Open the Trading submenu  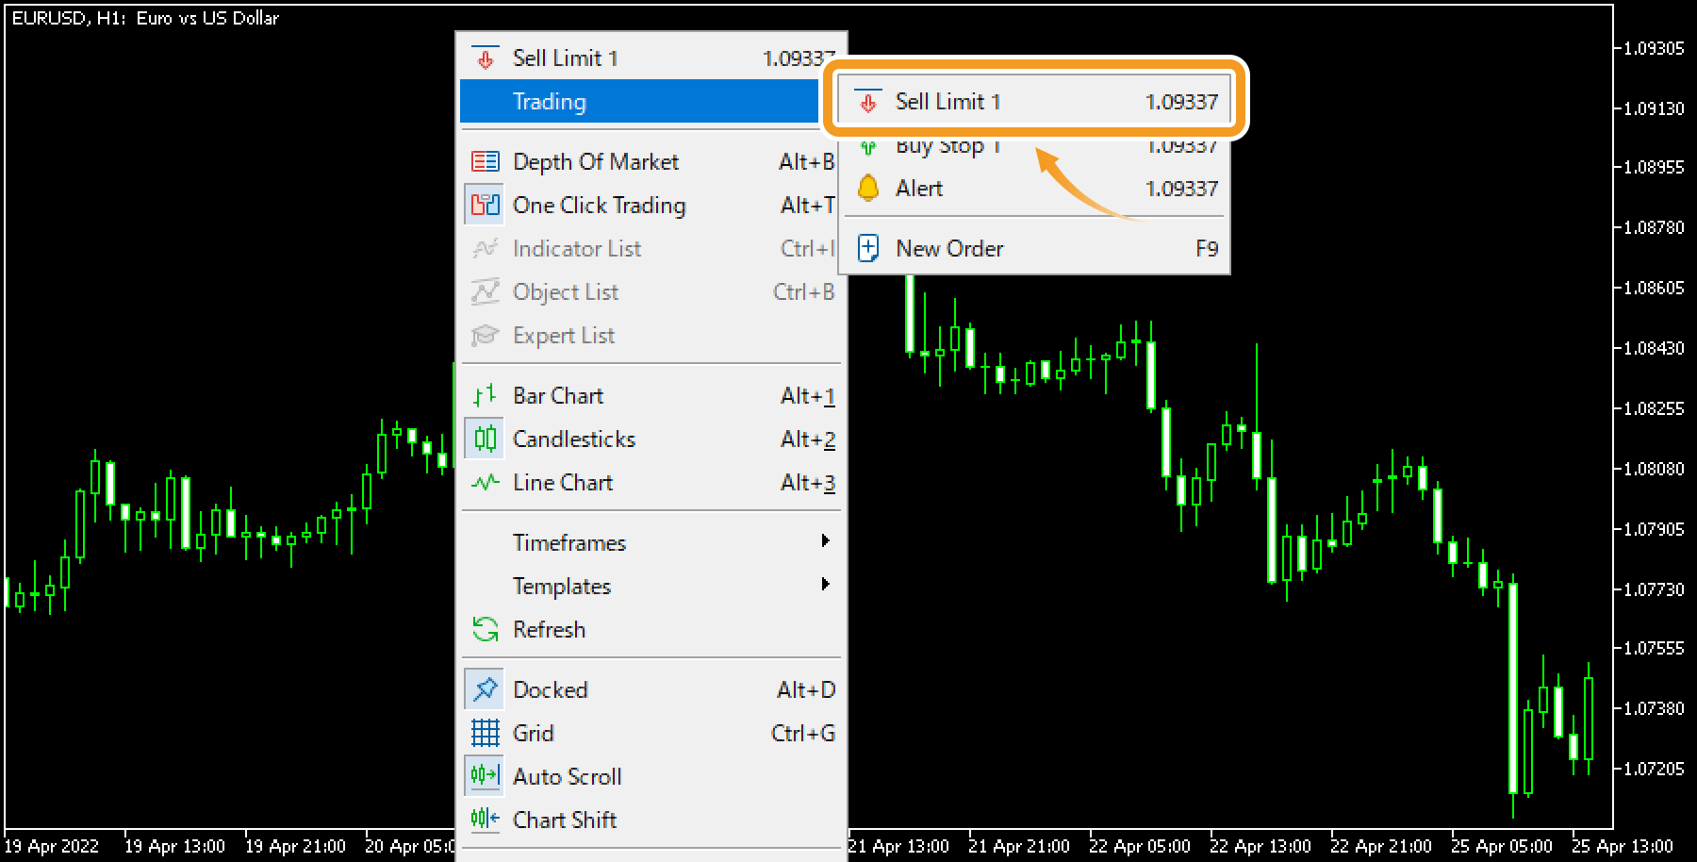pyautogui.click(x=551, y=102)
